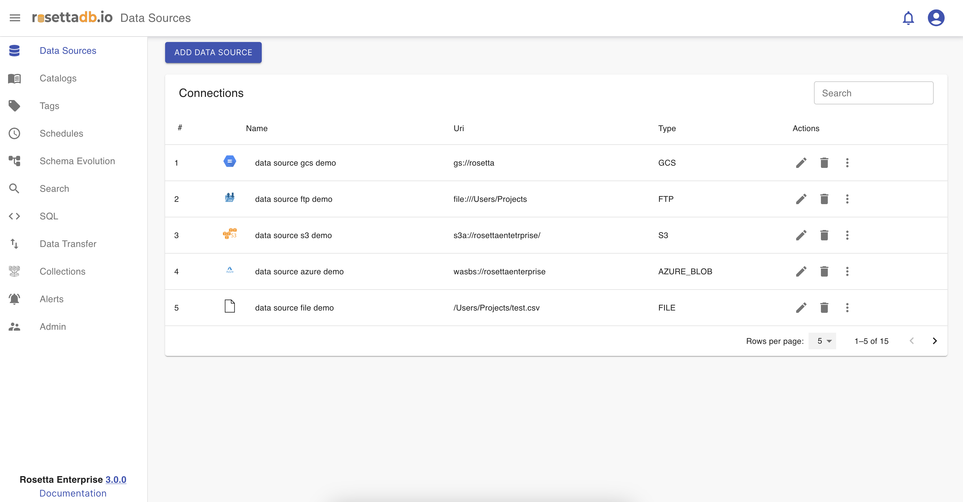Delete the azure demo data source
The height and width of the screenshot is (502, 963).
[824, 271]
